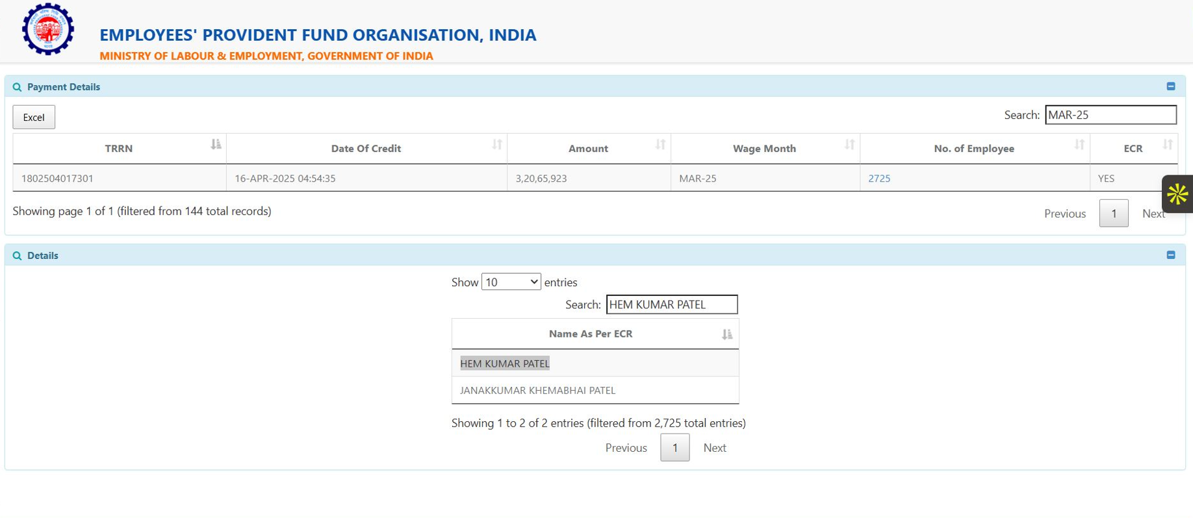Click the Excel export button
1193x518 pixels.
(x=34, y=117)
